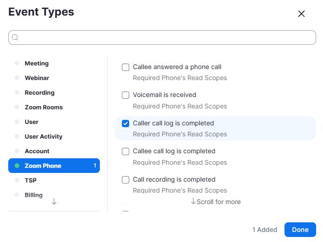The image size is (323, 242).
Task: Switch to User Activity events
Action: click(44, 136)
